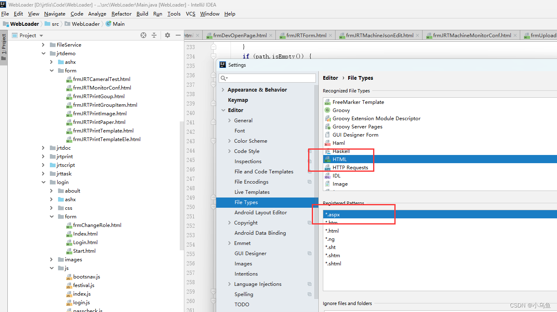557x312 pixels.
Task: Select the *.ng registered pattern
Action: point(330,239)
